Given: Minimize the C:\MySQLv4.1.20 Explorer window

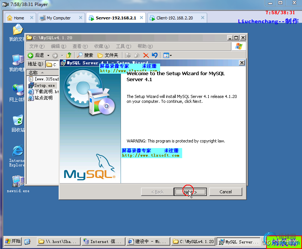Looking at the screenshot, I should (230, 38).
